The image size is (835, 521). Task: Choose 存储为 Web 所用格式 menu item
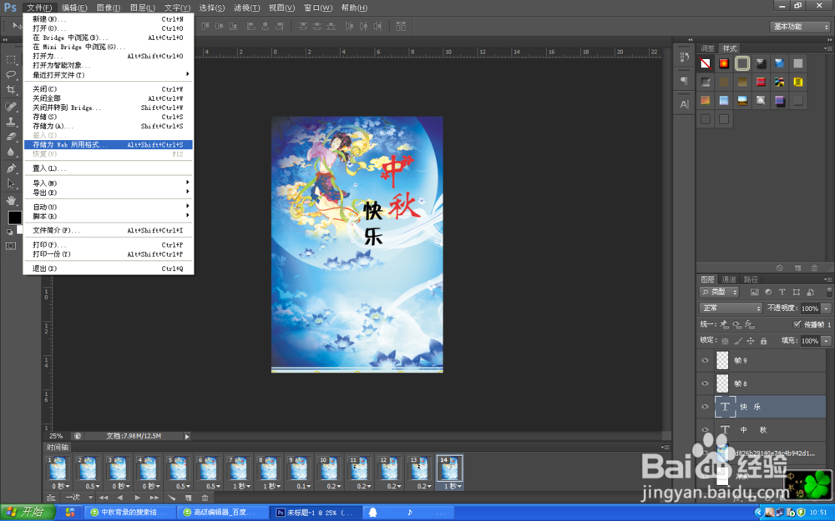(108, 144)
